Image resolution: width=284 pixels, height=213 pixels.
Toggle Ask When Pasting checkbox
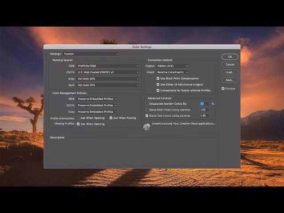click(111, 118)
